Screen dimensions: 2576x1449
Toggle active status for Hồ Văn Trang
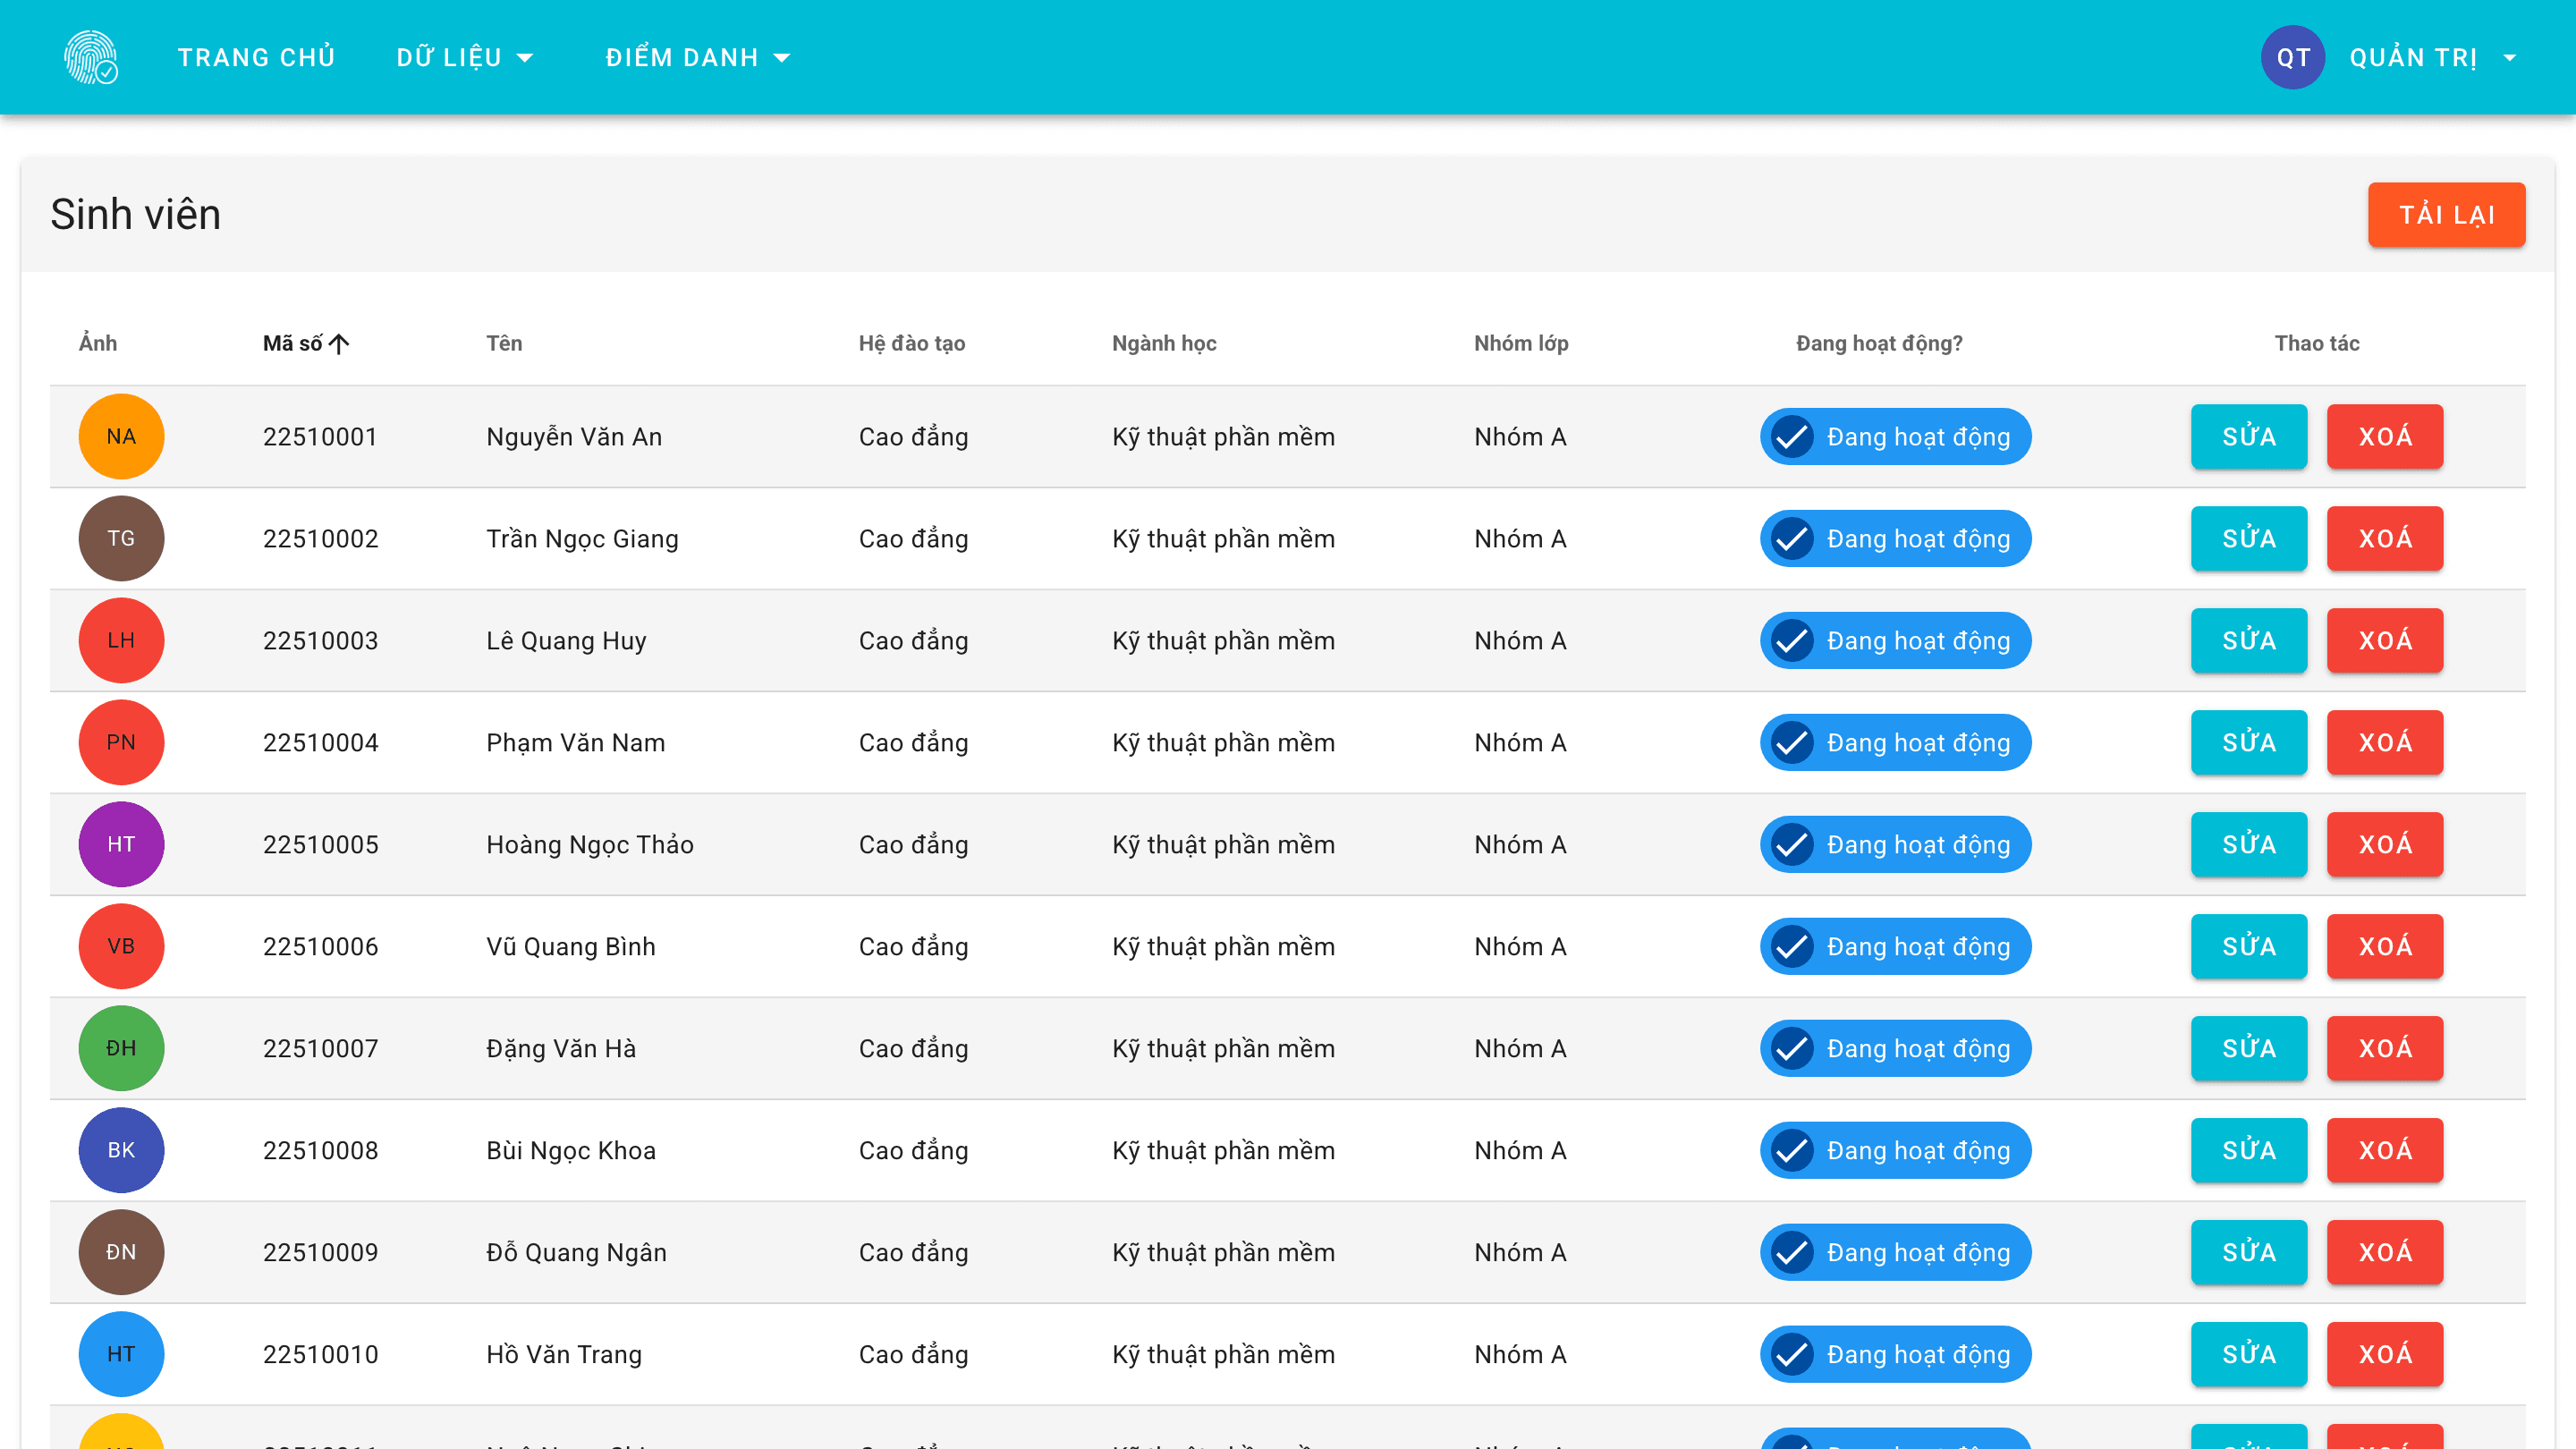1895,1354
